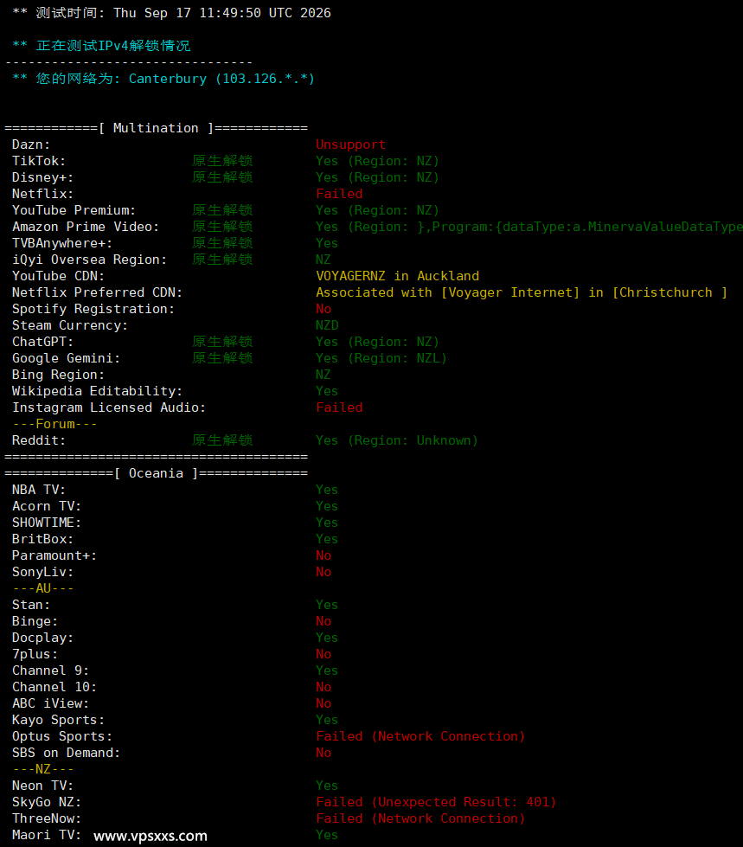Click the "NBA TV:" label
This screenshot has width=743, height=847.
[39, 490]
